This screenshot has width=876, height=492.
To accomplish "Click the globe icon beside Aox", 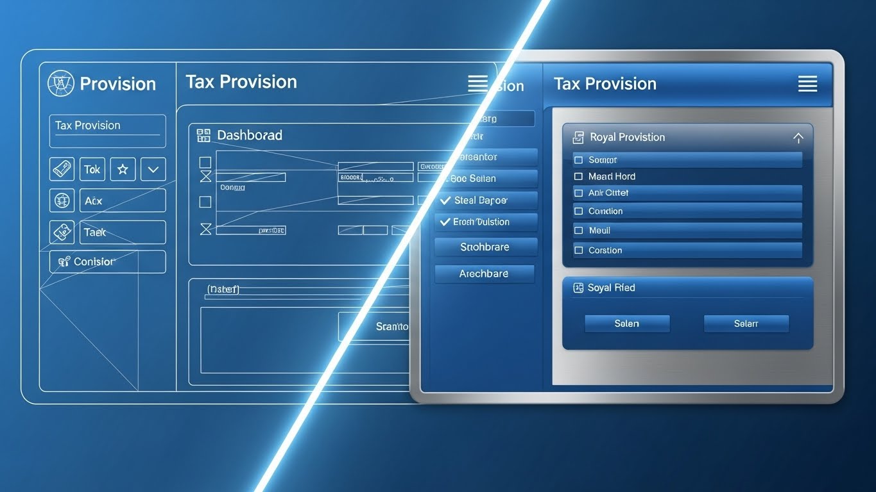I will coord(62,201).
